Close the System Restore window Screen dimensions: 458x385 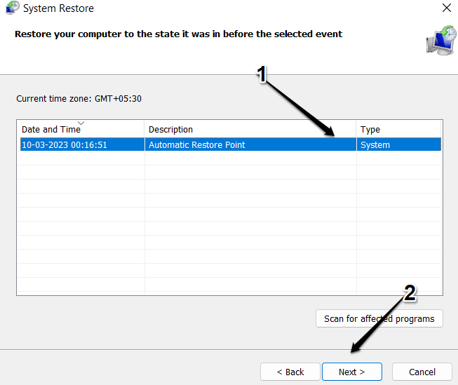coord(447,8)
